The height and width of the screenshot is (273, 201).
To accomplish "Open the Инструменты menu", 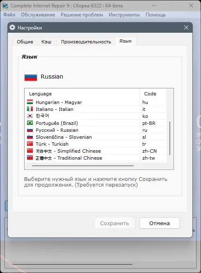I will coord(124,15).
